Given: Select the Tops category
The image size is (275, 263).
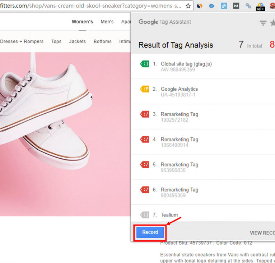Looking at the screenshot, I should click(56, 41).
